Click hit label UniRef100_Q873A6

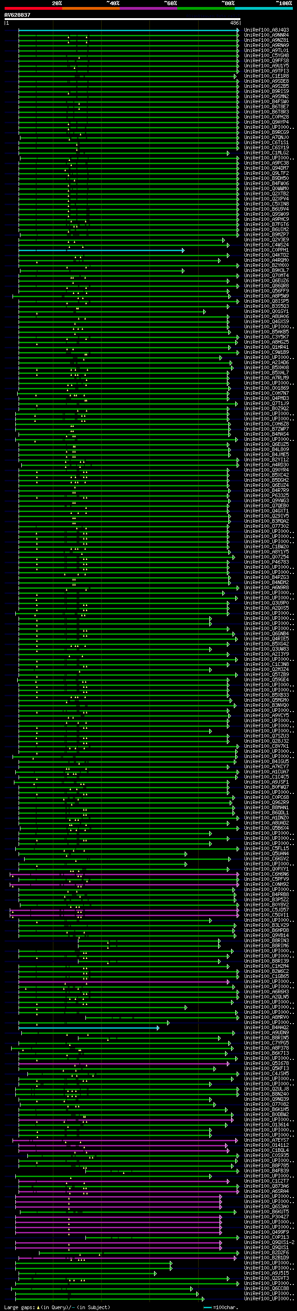266,1186
